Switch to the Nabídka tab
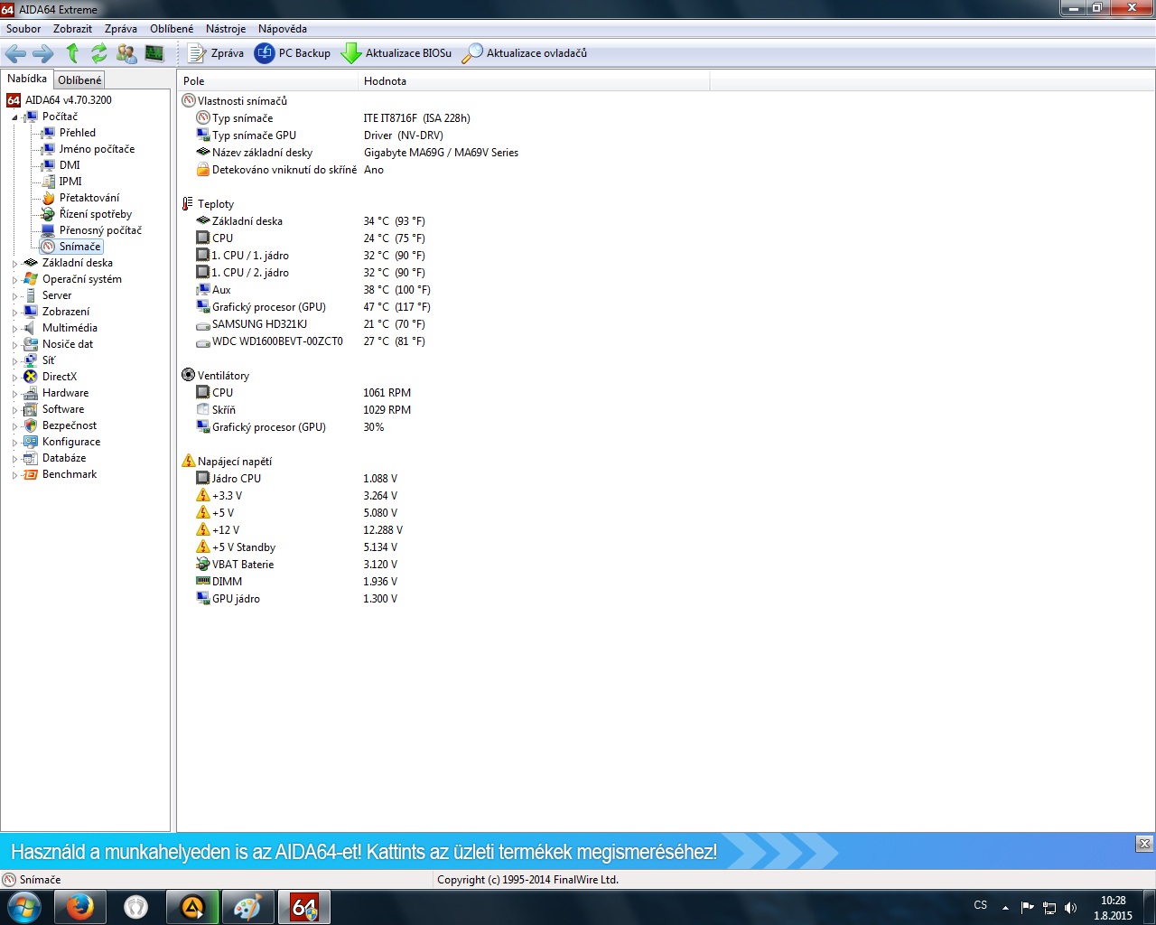The image size is (1156, 925). pyautogui.click(x=27, y=79)
